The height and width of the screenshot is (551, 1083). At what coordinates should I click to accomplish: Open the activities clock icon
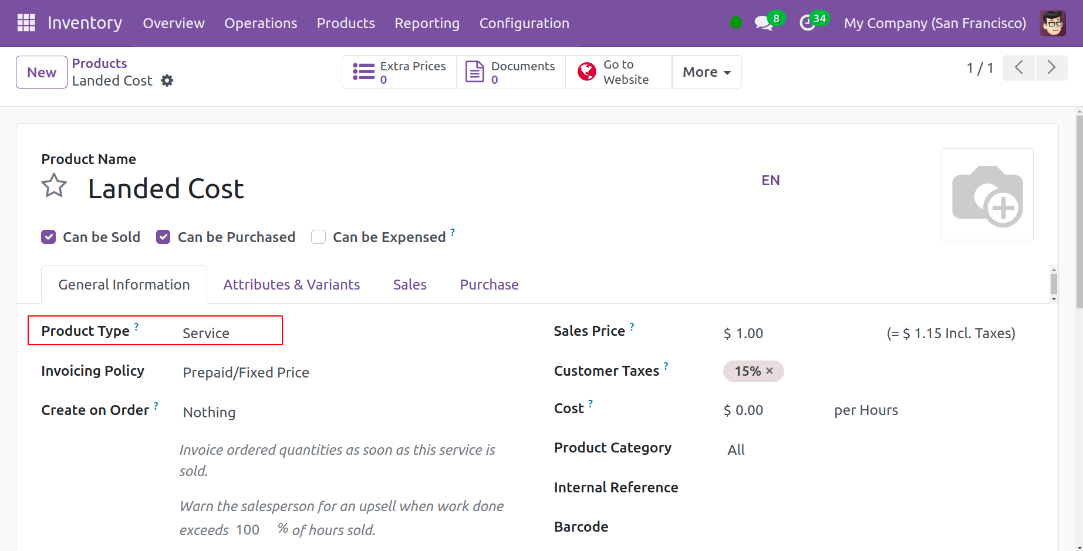point(808,23)
